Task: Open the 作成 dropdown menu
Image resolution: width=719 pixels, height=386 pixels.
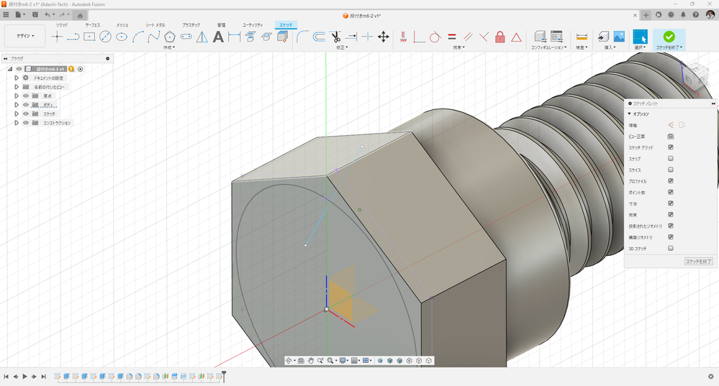Action: tap(169, 47)
